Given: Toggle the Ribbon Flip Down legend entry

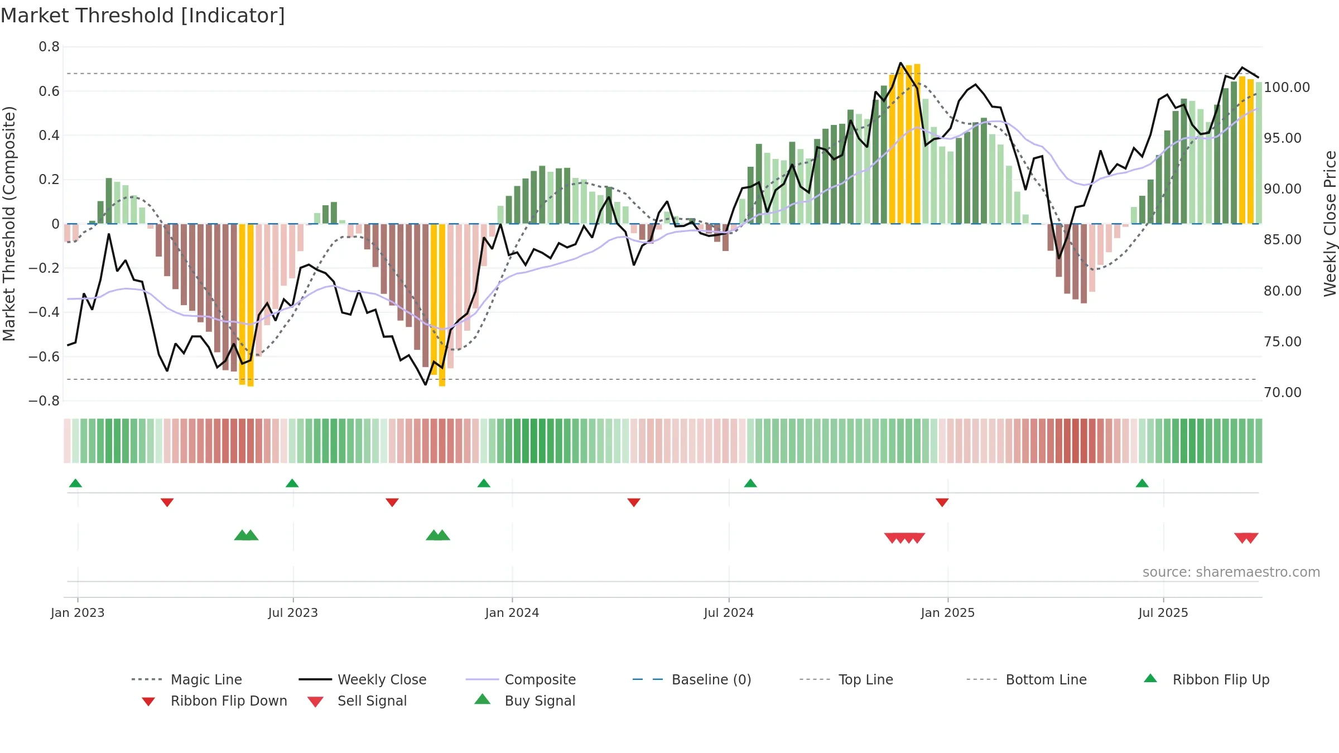Looking at the screenshot, I should point(214,701).
